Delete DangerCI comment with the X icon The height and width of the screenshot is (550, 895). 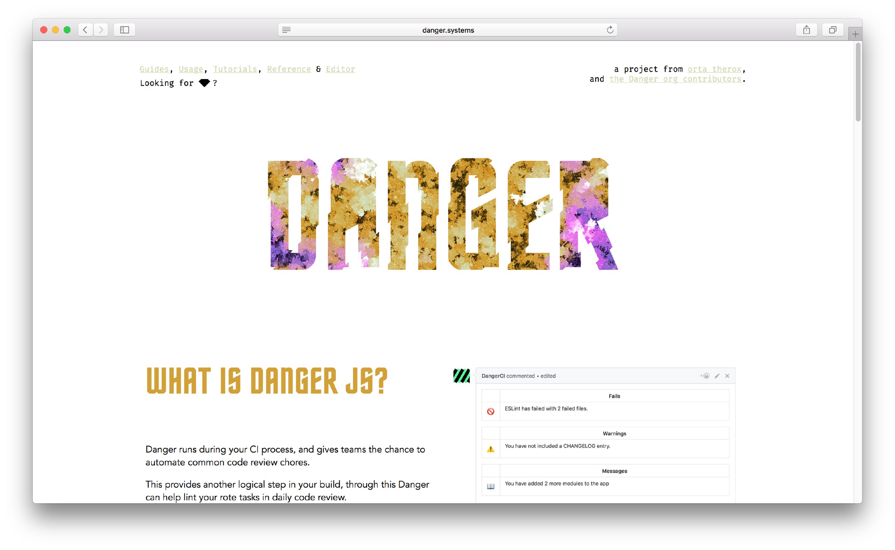tap(727, 376)
